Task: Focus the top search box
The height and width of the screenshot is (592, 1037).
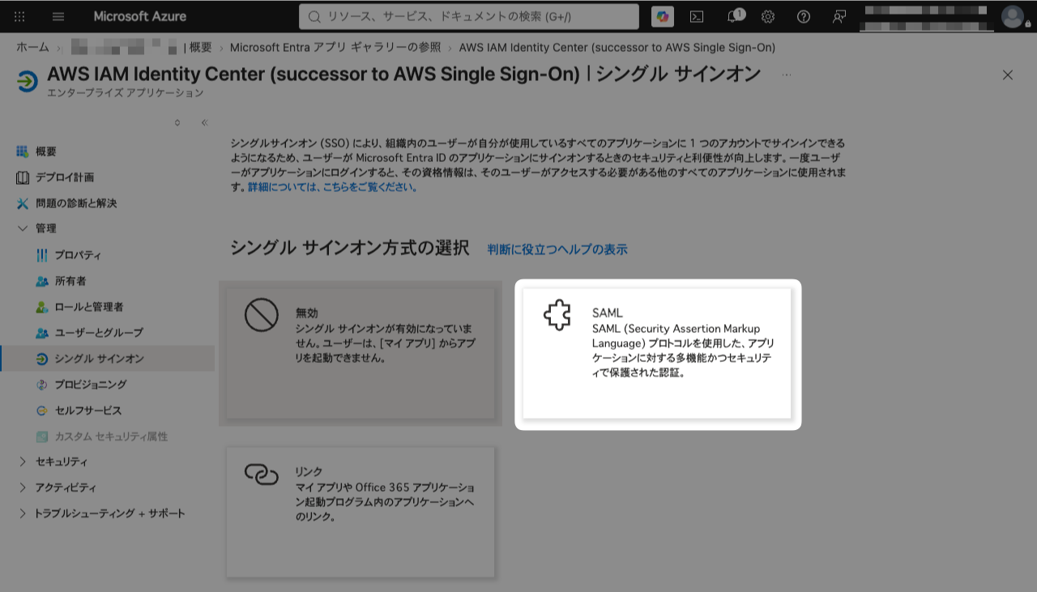Action: point(469,16)
